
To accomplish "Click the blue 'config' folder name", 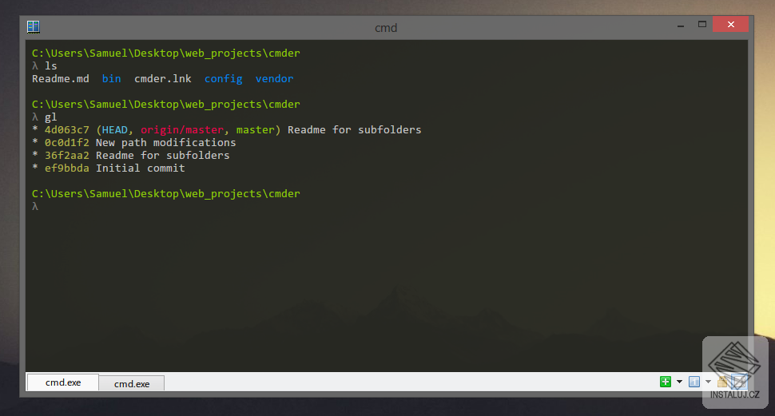I will 224,79.
